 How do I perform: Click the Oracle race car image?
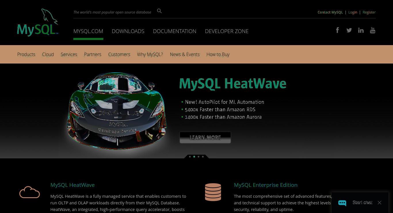coord(117,111)
